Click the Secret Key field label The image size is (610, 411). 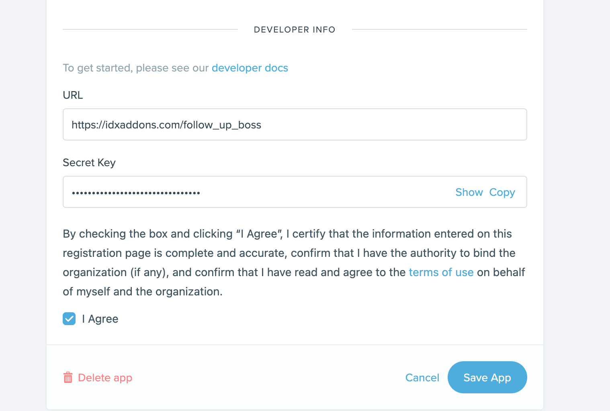pos(89,163)
